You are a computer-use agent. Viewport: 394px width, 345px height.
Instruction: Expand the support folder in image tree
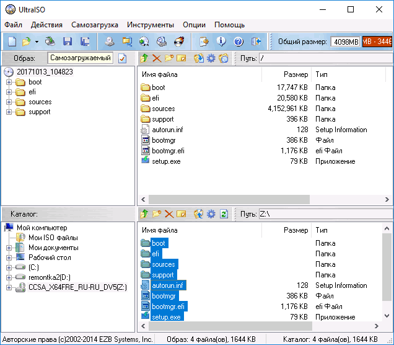pyautogui.click(x=9, y=112)
